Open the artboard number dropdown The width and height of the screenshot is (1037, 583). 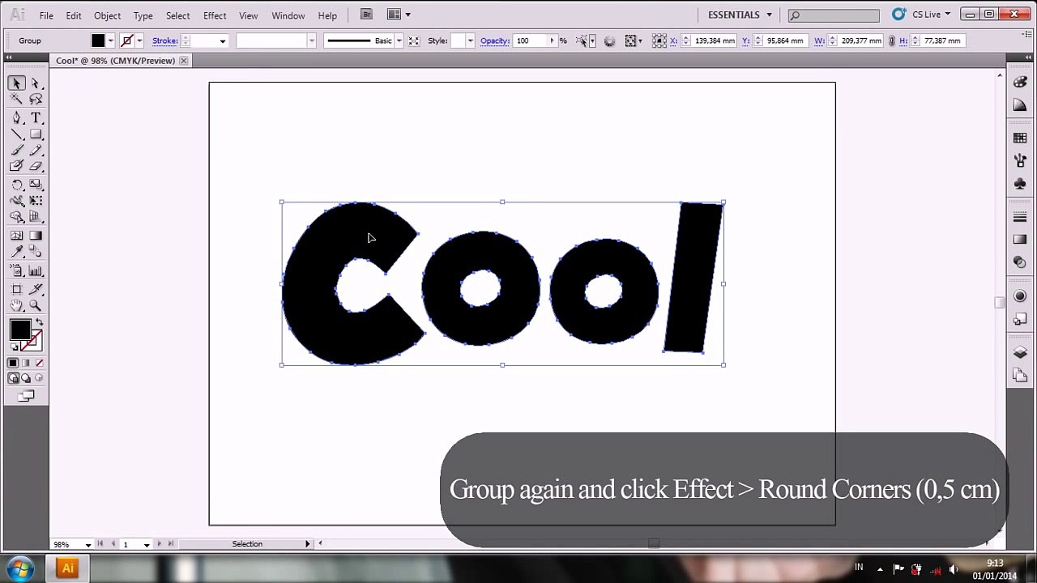click(x=147, y=544)
